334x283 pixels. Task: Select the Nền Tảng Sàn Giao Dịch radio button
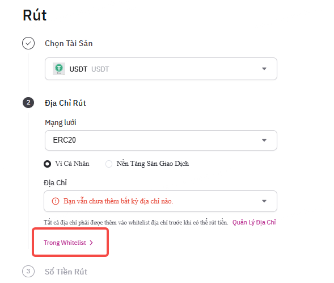coord(109,164)
